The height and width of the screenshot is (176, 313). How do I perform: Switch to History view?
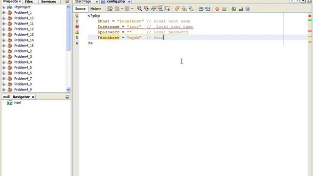pyautogui.click(x=96, y=9)
